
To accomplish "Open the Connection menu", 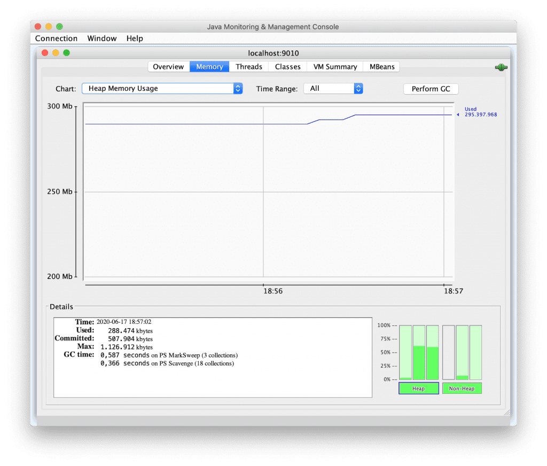I will (x=56, y=38).
